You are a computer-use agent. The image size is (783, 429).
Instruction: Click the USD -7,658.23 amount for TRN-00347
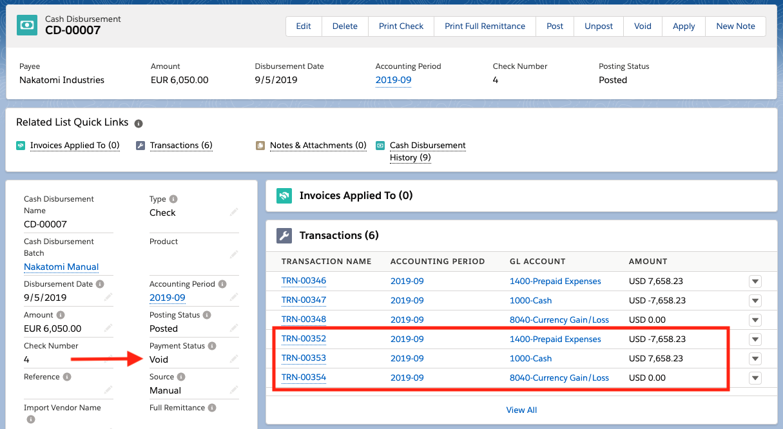657,301
